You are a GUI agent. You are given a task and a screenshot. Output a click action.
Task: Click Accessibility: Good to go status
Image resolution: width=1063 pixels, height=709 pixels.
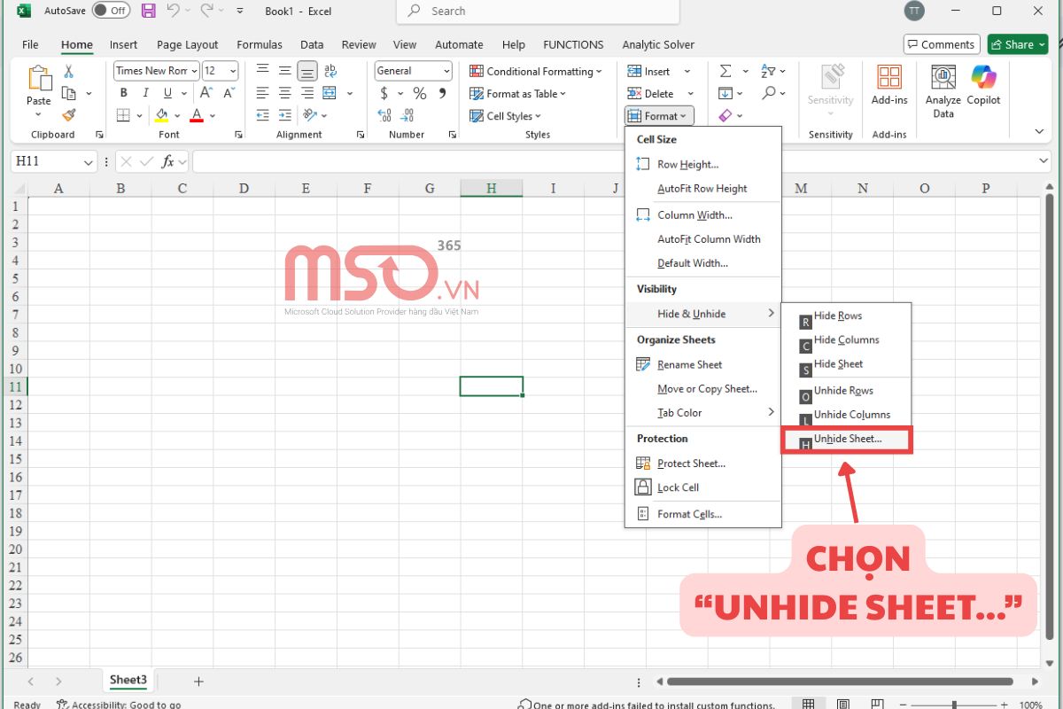tap(119, 705)
